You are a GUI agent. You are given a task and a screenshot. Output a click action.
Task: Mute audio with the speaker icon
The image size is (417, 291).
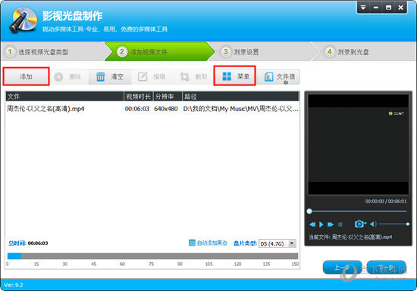coord(373,224)
